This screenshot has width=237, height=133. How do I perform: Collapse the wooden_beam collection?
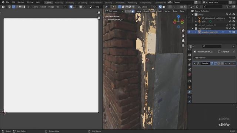(x=193, y=28)
